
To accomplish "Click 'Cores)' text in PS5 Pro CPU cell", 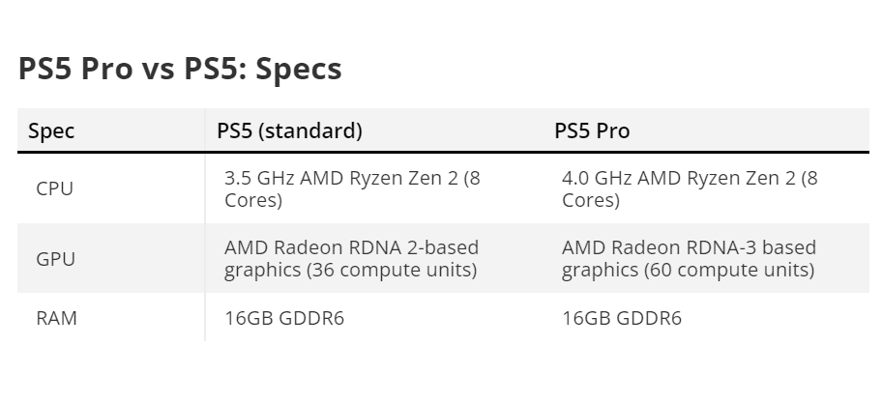I will [x=591, y=200].
